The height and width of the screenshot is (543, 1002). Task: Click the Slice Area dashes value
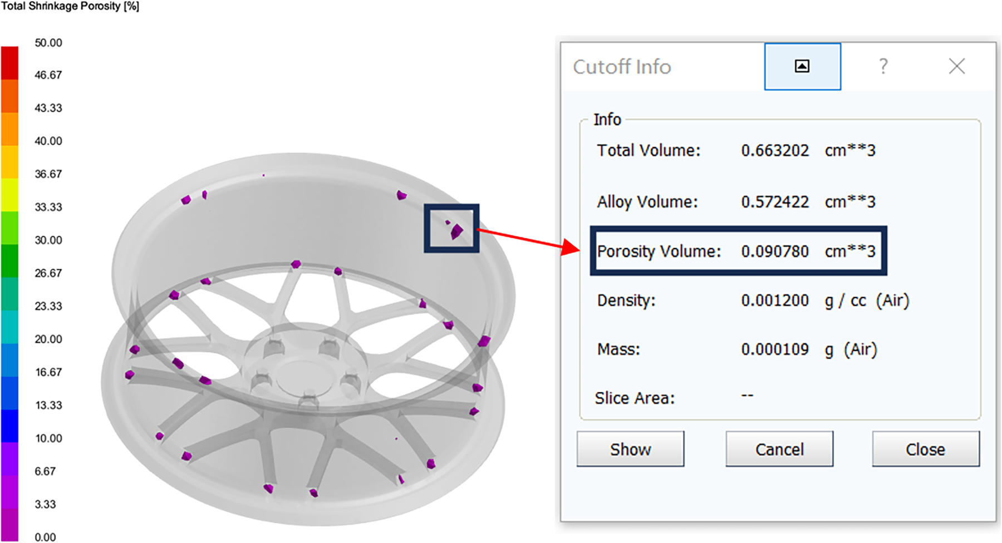tap(747, 396)
